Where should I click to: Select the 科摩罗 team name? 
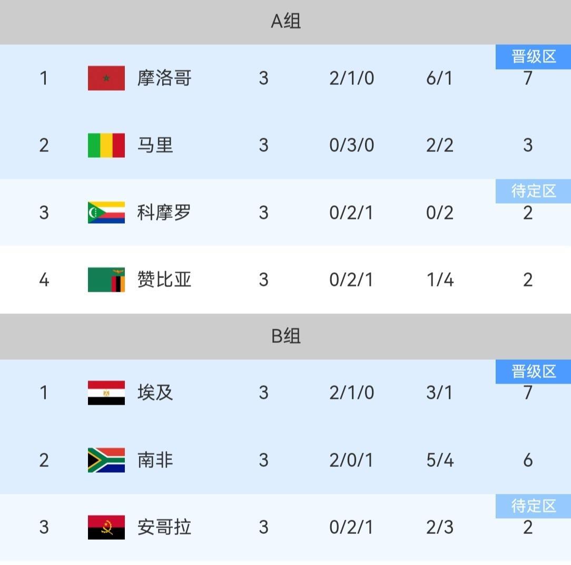164,213
